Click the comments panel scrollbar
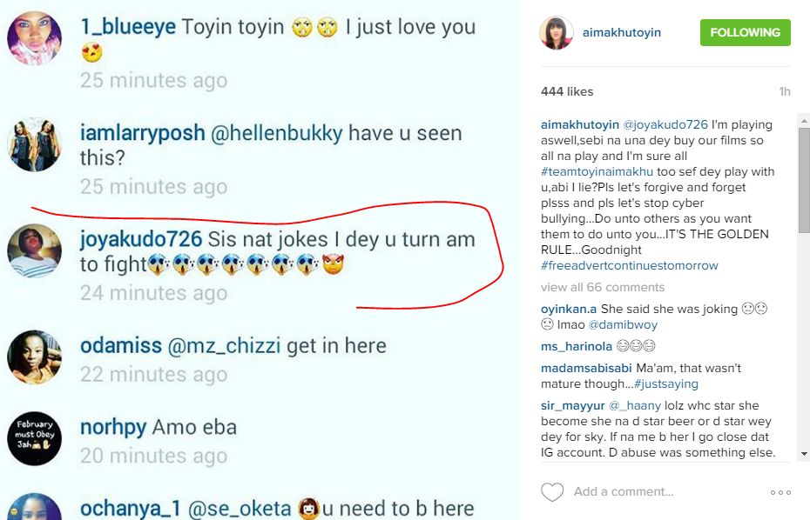 pos(804,181)
